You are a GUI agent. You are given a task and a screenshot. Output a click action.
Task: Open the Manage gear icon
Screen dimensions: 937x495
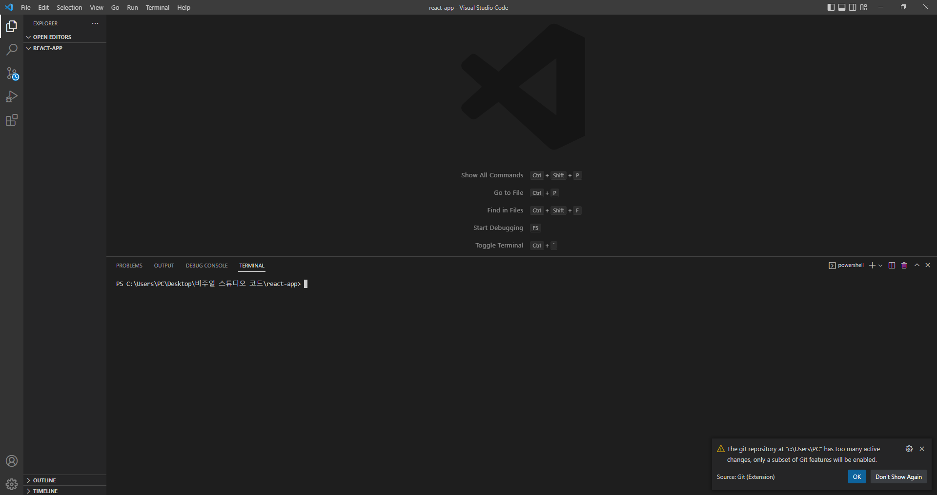12,484
